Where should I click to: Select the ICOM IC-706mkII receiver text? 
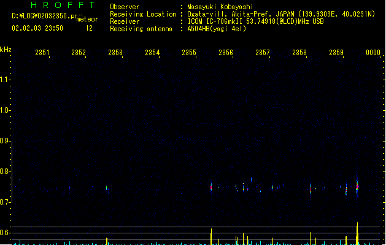[x=255, y=21]
